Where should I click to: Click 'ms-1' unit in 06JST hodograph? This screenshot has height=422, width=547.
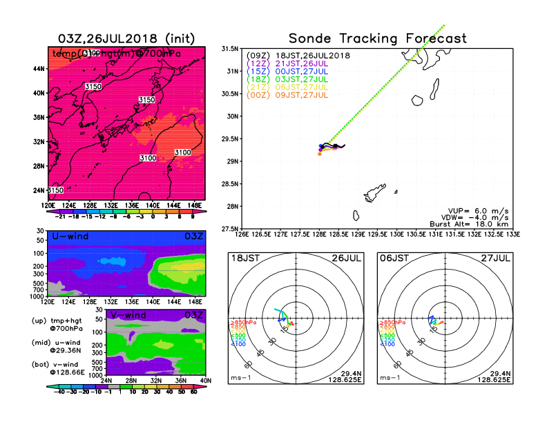pyautogui.click(x=390, y=378)
